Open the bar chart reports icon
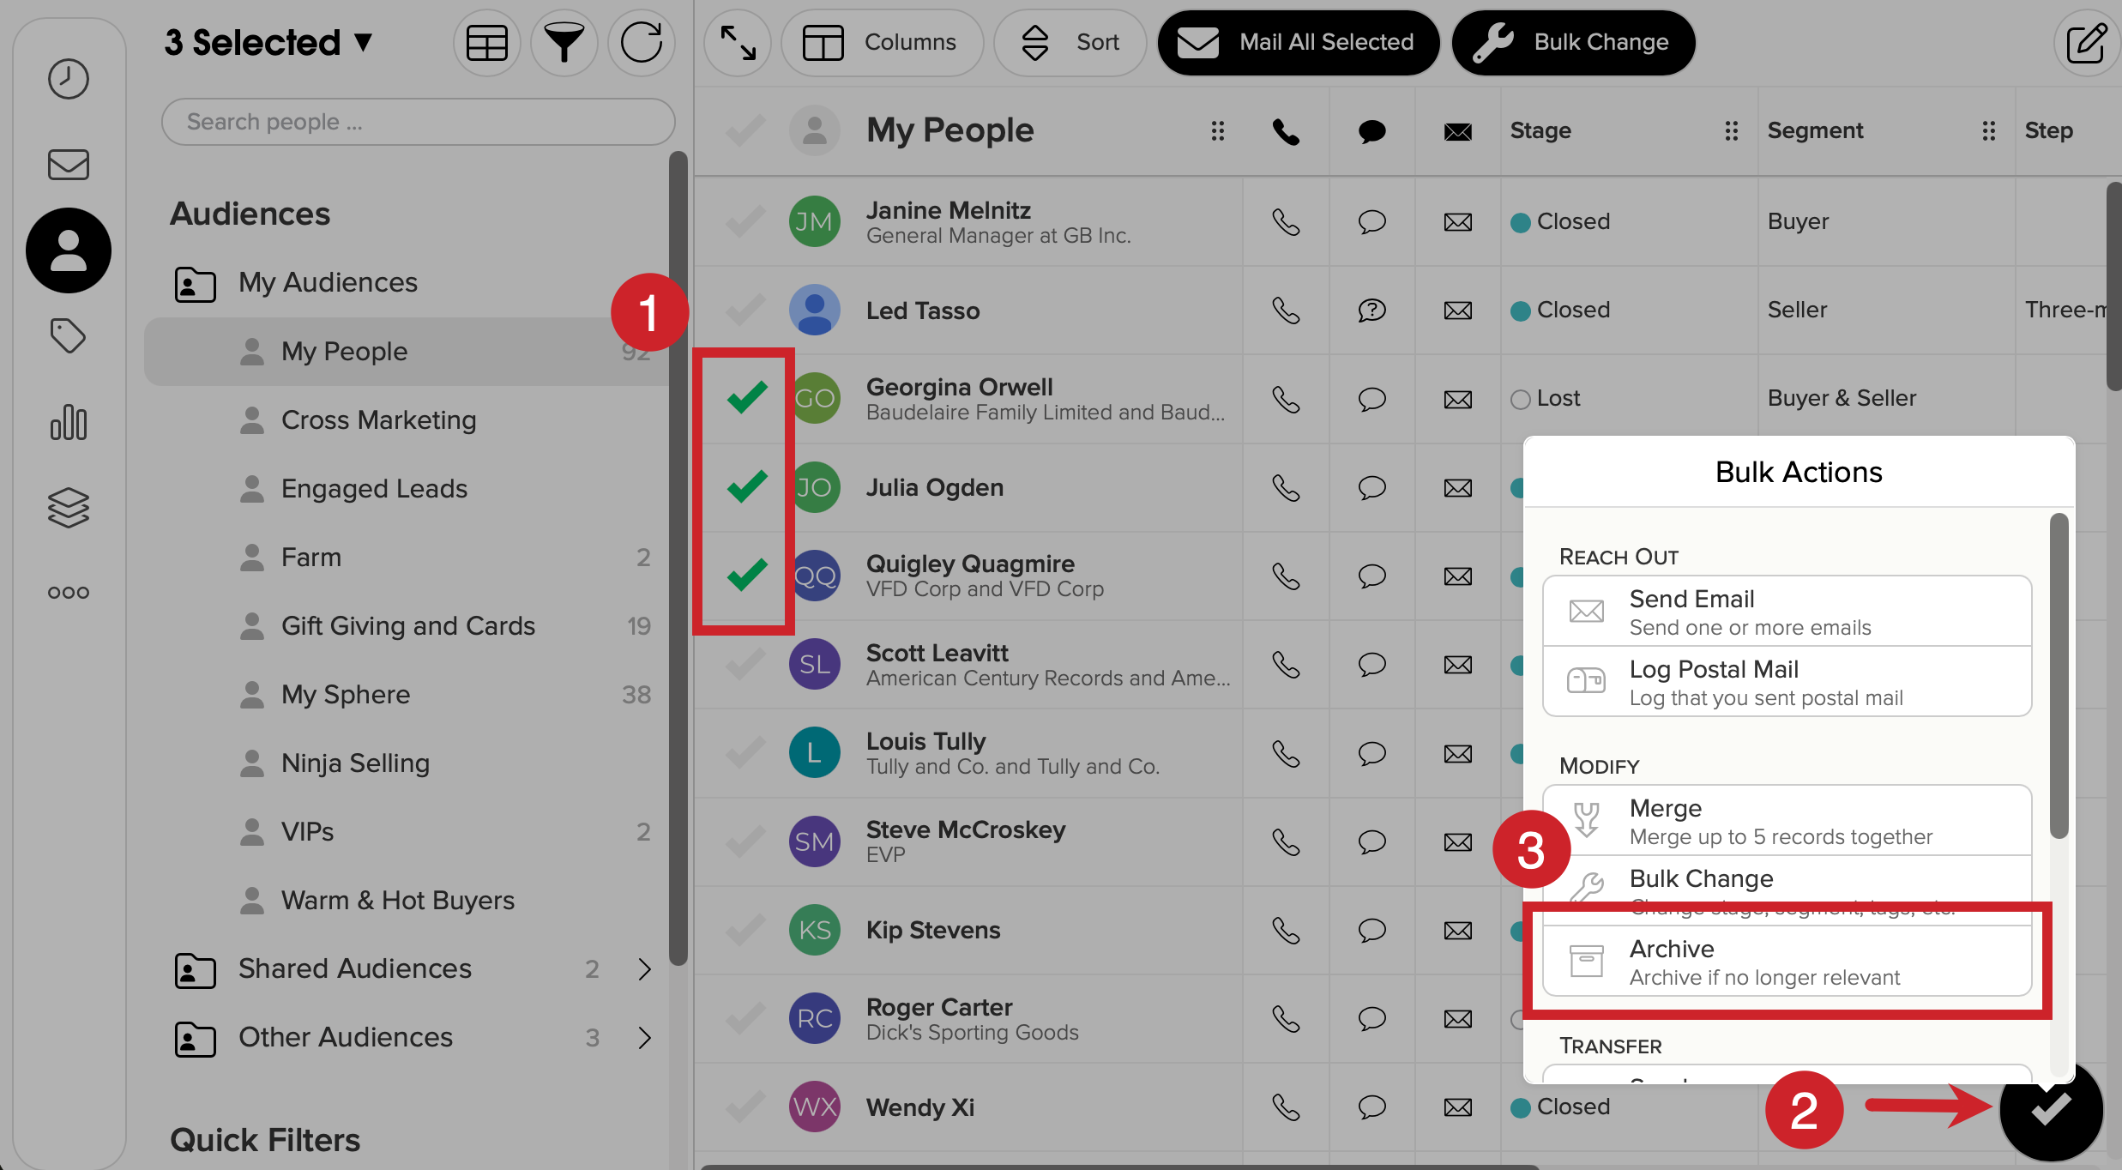 (x=68, y=422)
